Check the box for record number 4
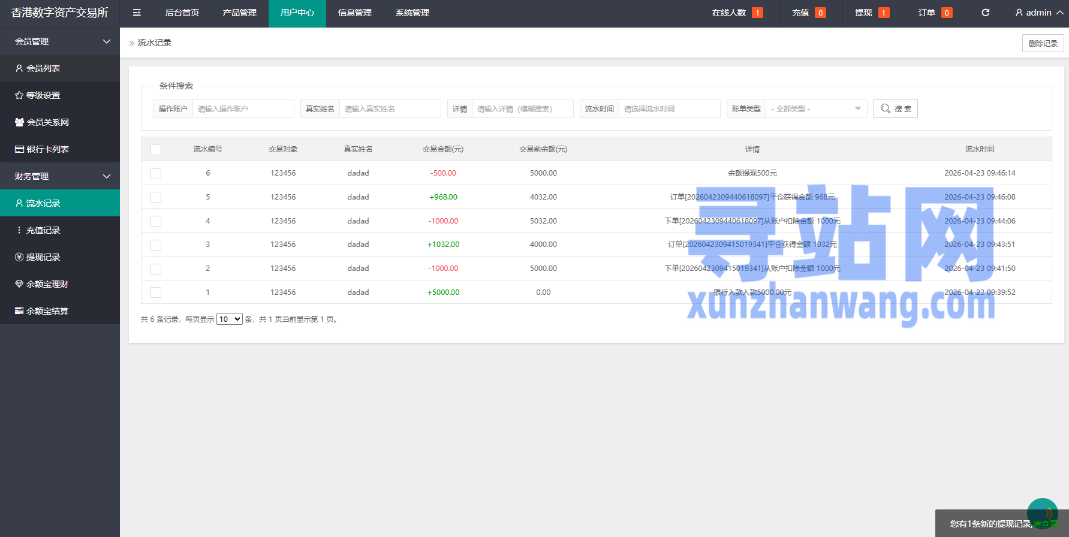The width and height of the screenshot is (1069, 537). coord(156,221)
